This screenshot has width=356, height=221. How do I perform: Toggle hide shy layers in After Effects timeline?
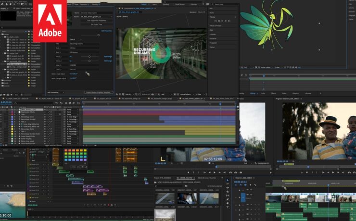click(x=66, y=103)
